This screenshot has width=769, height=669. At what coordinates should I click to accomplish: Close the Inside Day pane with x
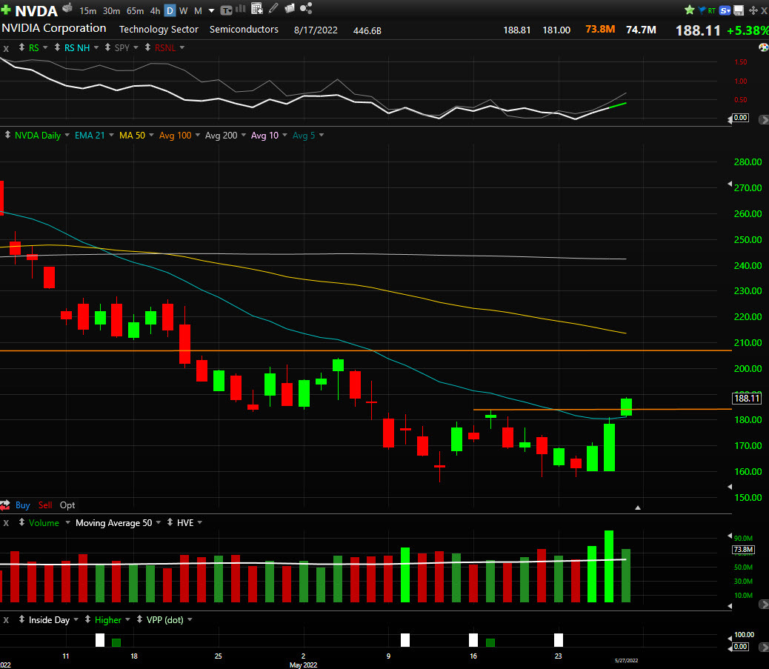(x=6, y=620)
